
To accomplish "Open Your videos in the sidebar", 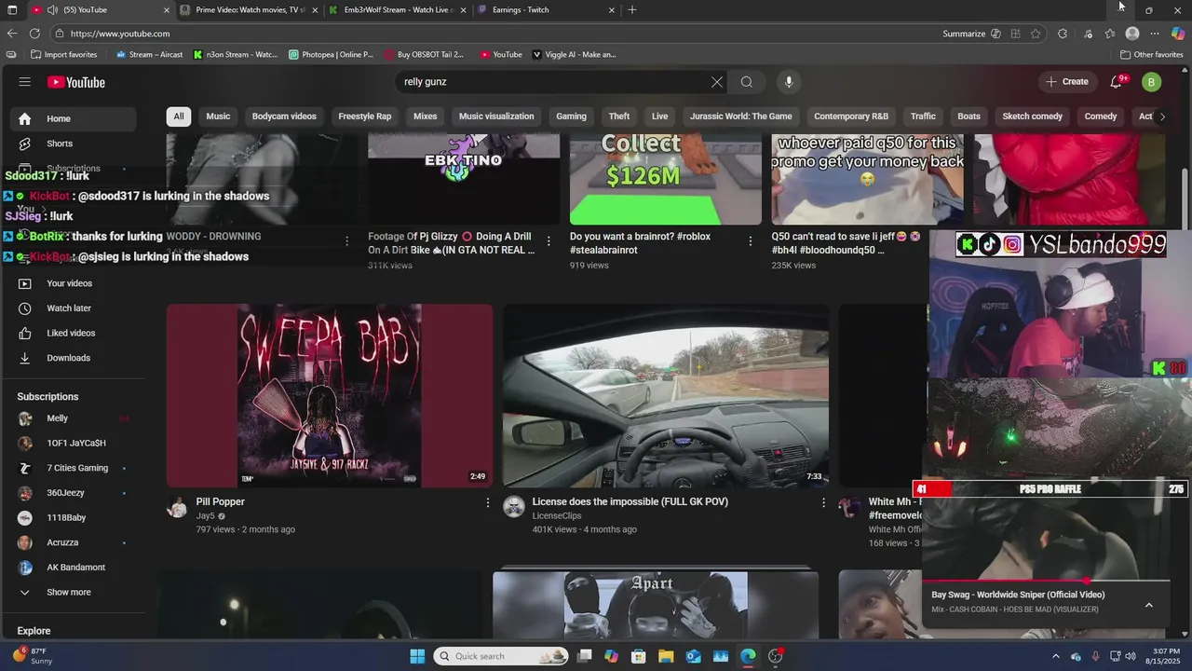I will [x=73, y=283].
